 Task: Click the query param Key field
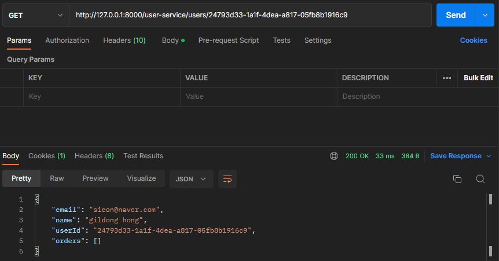point(102,96)
